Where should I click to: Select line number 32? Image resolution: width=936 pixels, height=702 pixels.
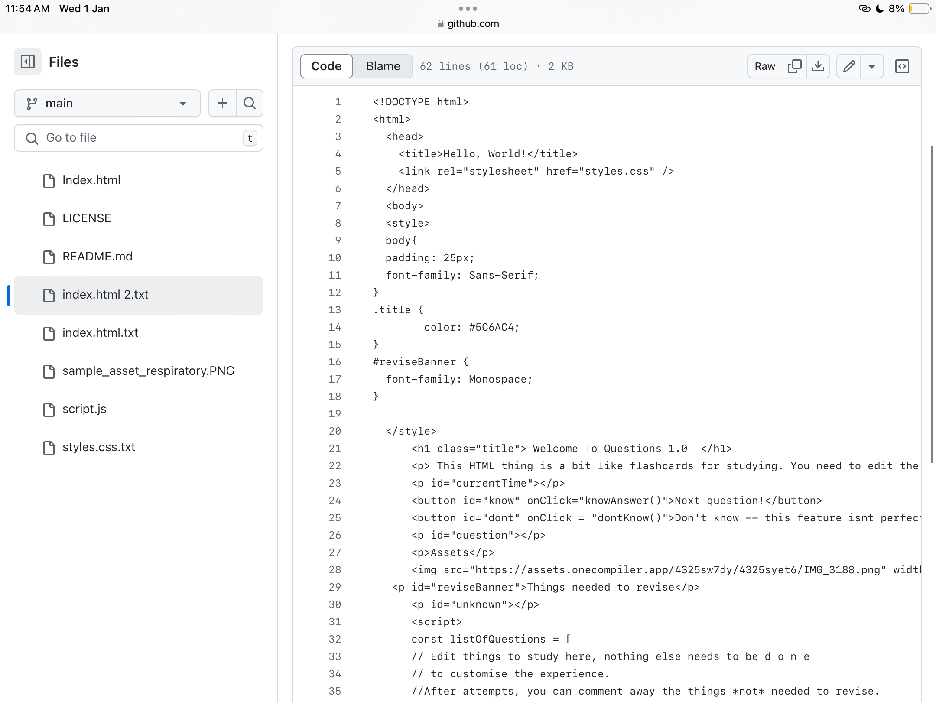click(335, 639)
